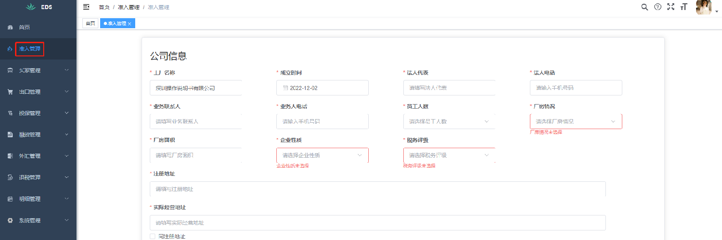The height and width of the screenshot is (240, 722).
Task: Open help via the question mark icon
Action: click(658, 7)
